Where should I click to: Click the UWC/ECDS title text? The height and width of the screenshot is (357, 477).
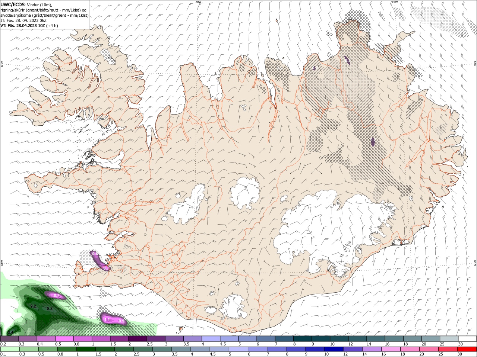[x=12, y=4]
